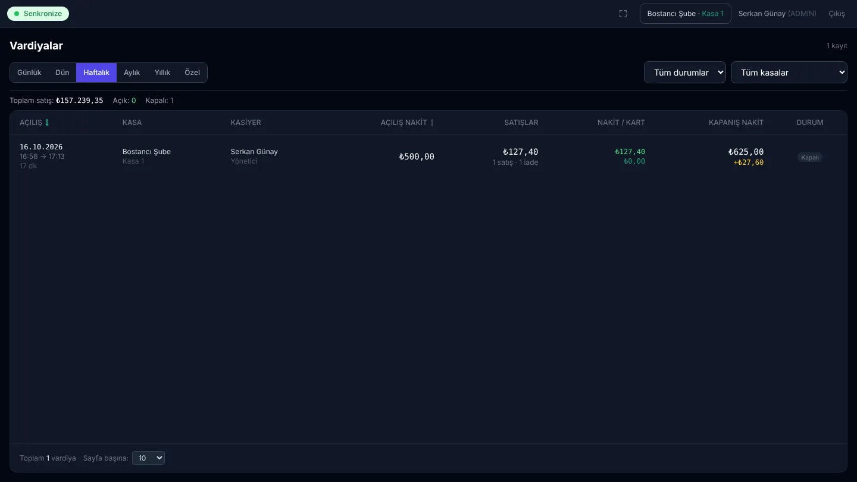This screenshot has height=482, width=857.
Task: Open the Özel custom range tab
Action: click(192, 73)
